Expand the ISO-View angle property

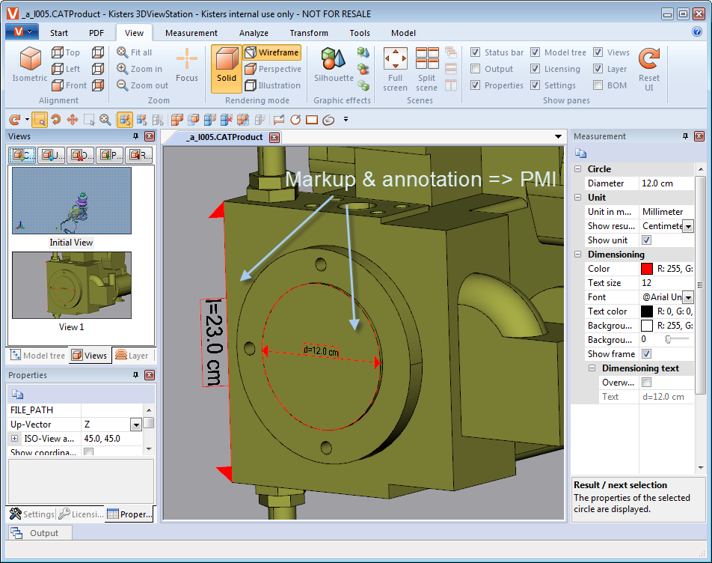pyautogui.click(x=14, y=439)
